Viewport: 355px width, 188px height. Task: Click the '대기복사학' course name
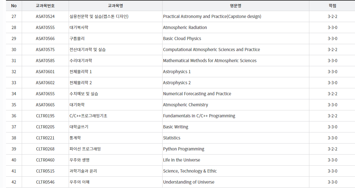[79, 27]
